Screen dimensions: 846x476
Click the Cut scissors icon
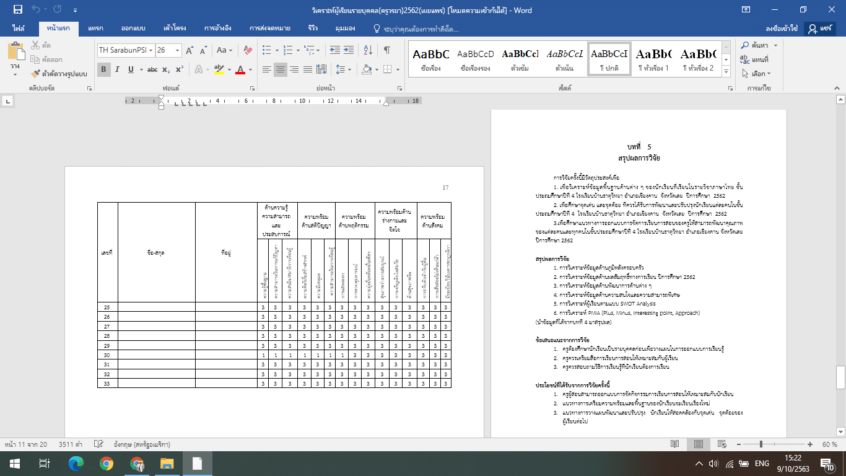pyautogui.click(x=35, y=45)
